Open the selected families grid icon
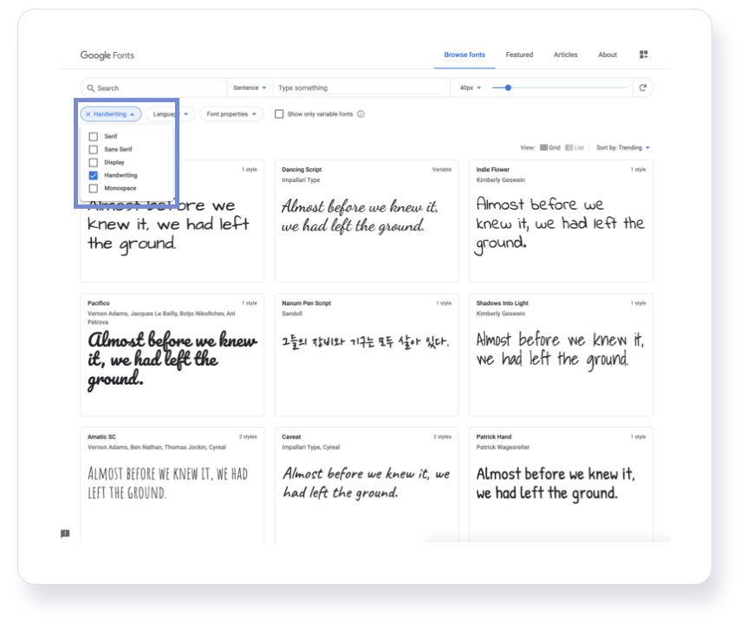 [x=643, y=55]
